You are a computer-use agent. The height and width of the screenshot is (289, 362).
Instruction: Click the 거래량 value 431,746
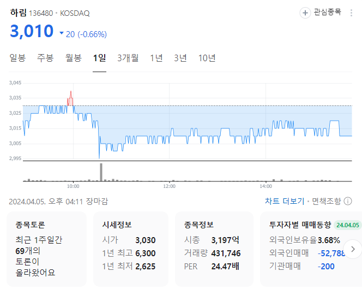point(226,253)
